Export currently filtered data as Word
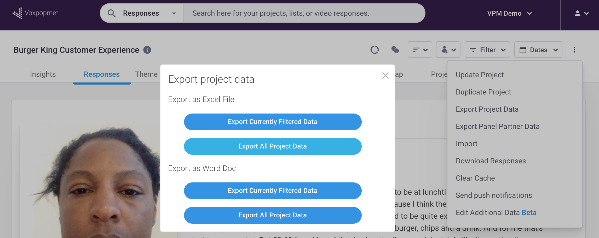The image size is (599, 238). pos(273,191)
